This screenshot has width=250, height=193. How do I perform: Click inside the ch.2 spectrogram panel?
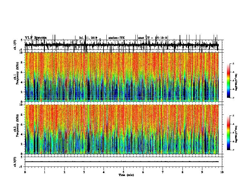pyautogui.click(x=122, y=129)
